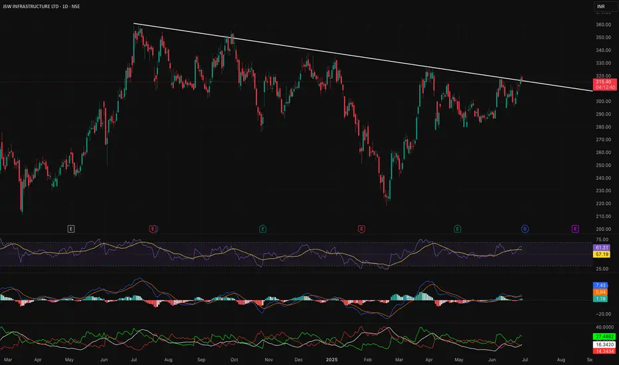Image resolution: width=619 pixels, height=365 pixels.
Task: Click the gray E earnings marker
Action: (71, 229)
